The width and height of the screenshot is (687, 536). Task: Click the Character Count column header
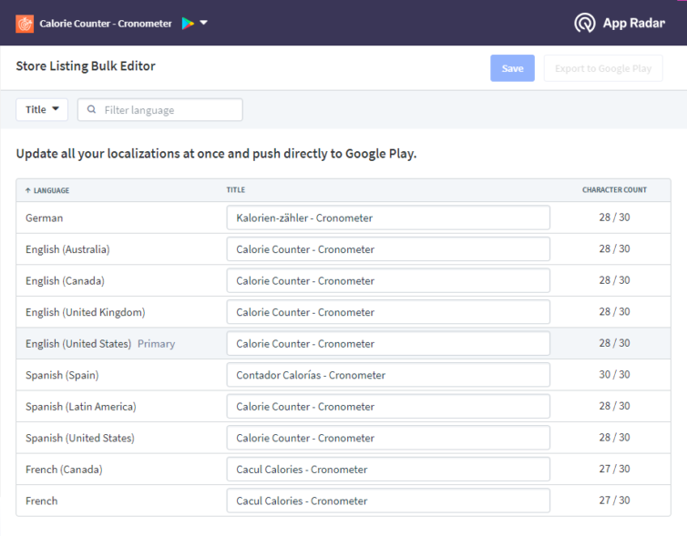tap(614, 190)
